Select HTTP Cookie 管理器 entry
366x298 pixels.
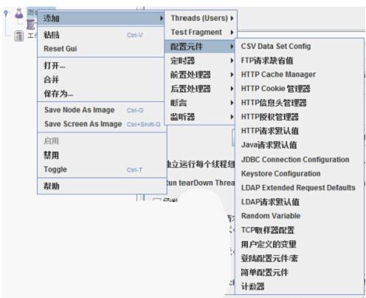point(276,89)
